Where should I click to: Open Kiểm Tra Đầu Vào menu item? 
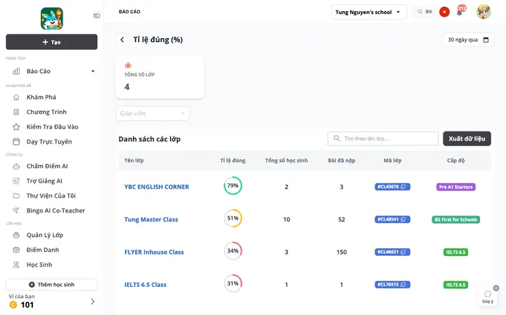51,127
